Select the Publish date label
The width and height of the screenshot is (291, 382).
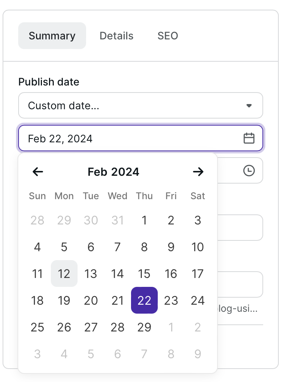(49, 82)
